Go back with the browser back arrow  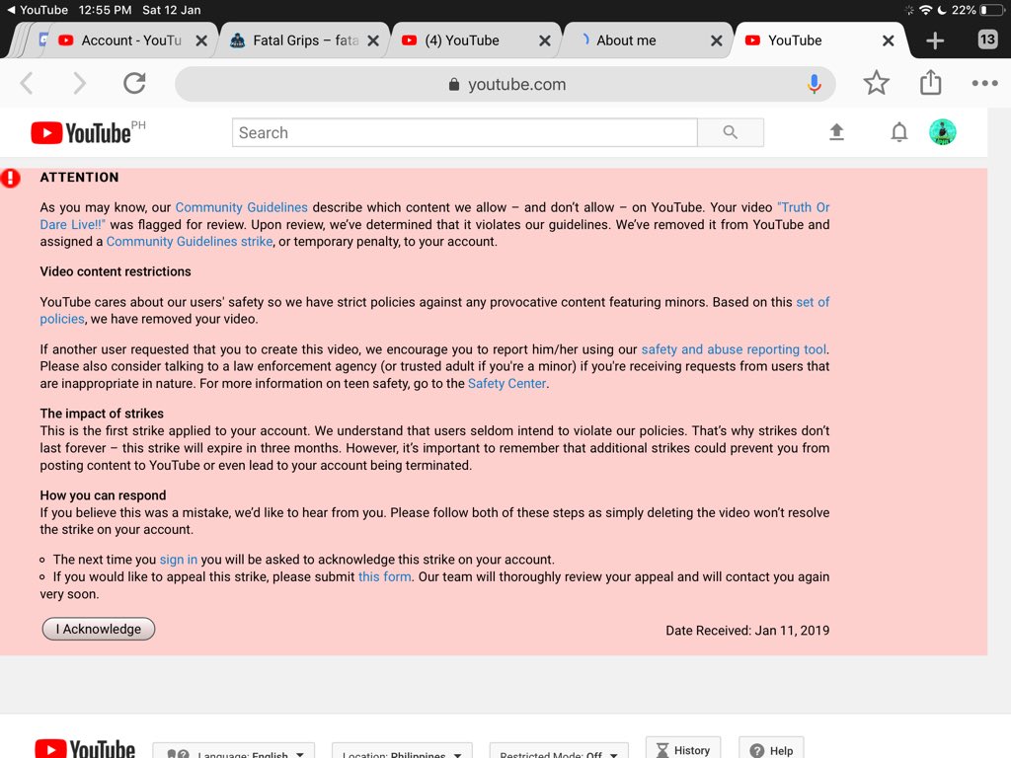pyautogui.click(x=27, y=83)
